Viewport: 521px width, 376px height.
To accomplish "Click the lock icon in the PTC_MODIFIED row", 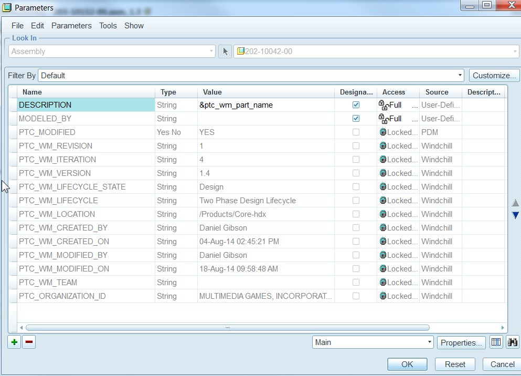I will (x=383, y=132).
